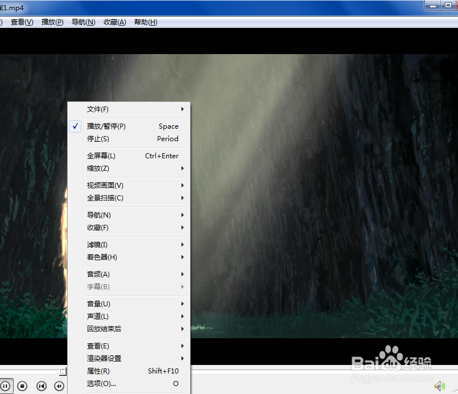Open the 导航(N) menu bar item
Screen dimensions: 458x394
84,22
